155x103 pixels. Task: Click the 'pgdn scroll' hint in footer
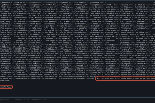[x=5, y=100]
